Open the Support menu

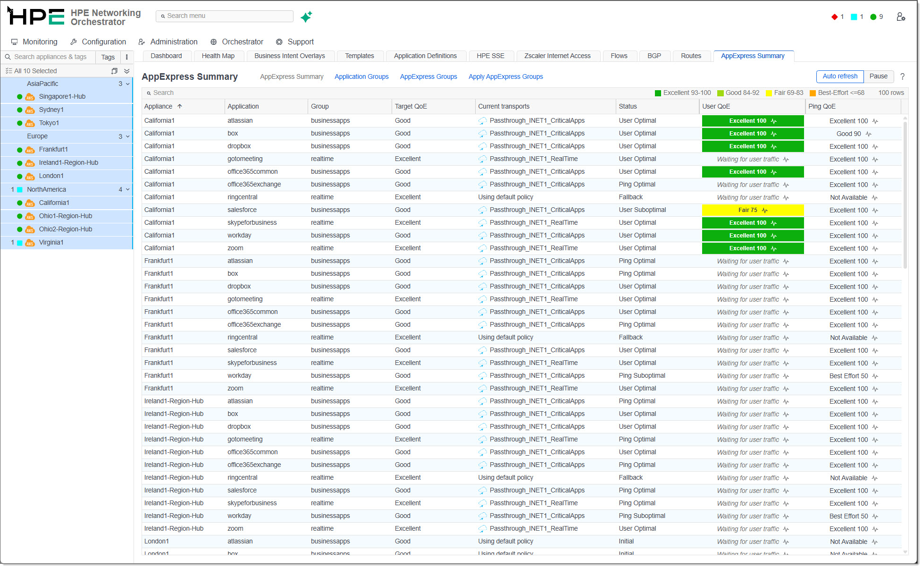[x=295, y=42]
